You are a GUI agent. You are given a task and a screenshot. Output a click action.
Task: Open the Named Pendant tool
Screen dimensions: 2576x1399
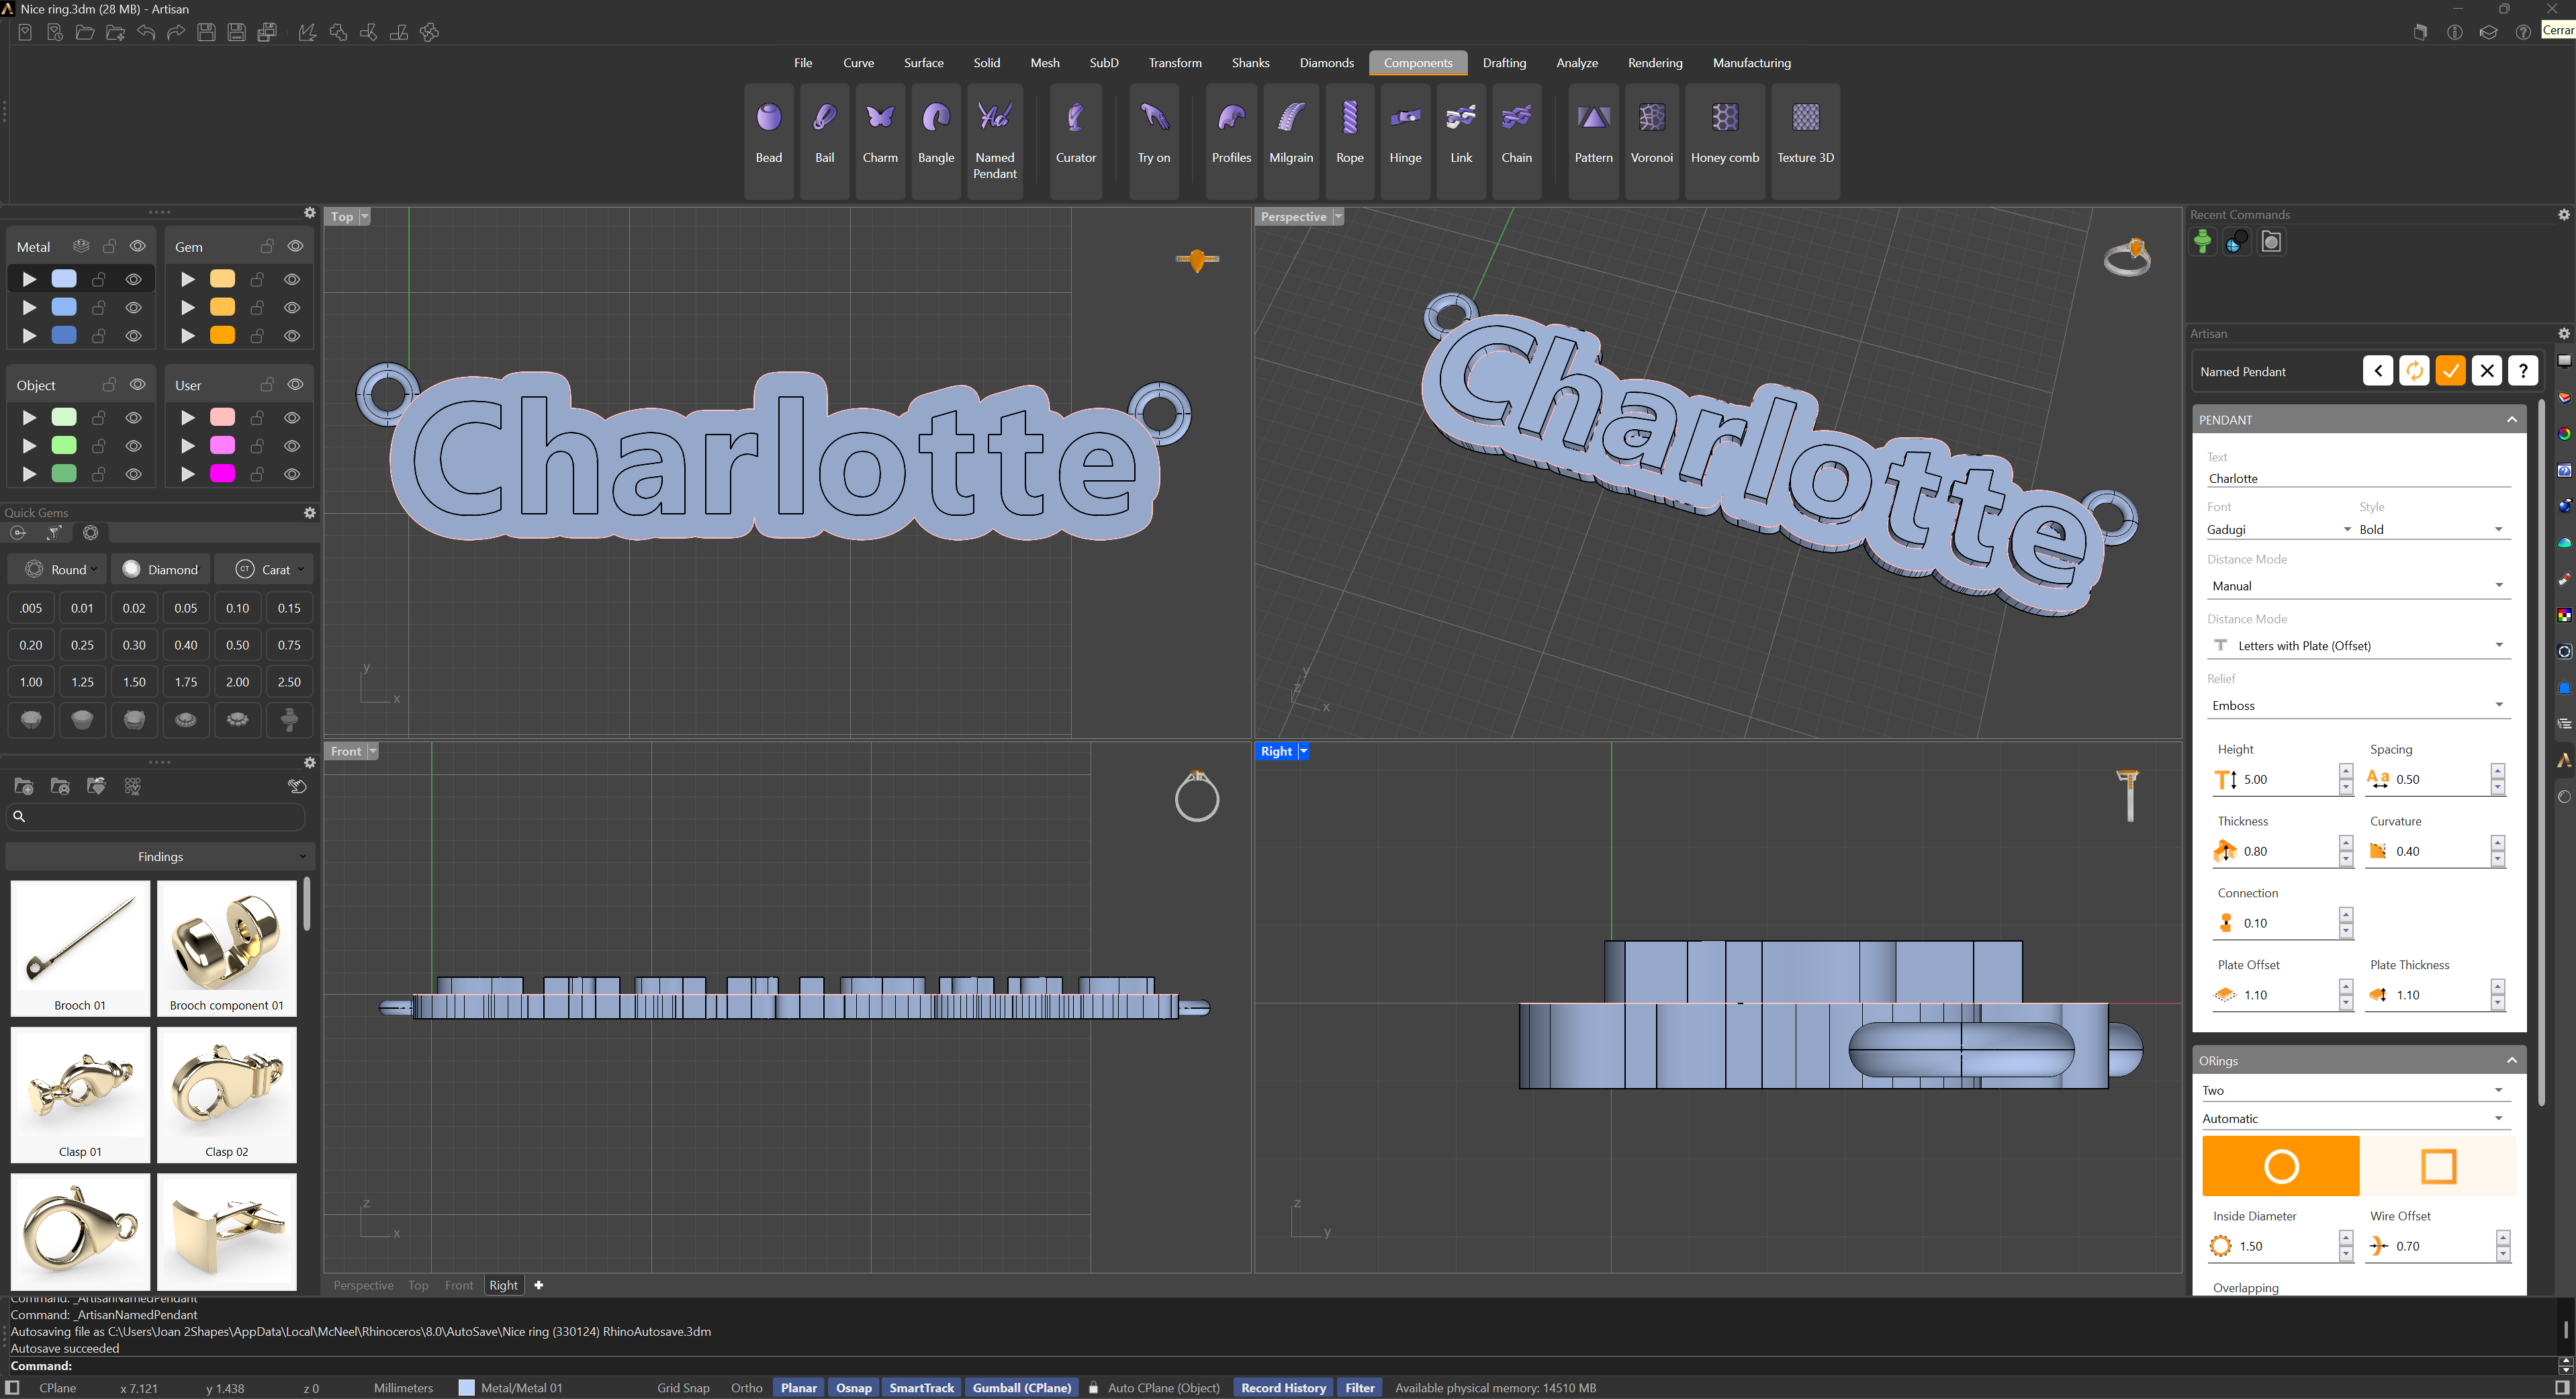coord(995,140)
